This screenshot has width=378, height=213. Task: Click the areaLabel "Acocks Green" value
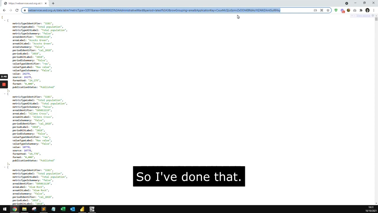tap(38, 40)
